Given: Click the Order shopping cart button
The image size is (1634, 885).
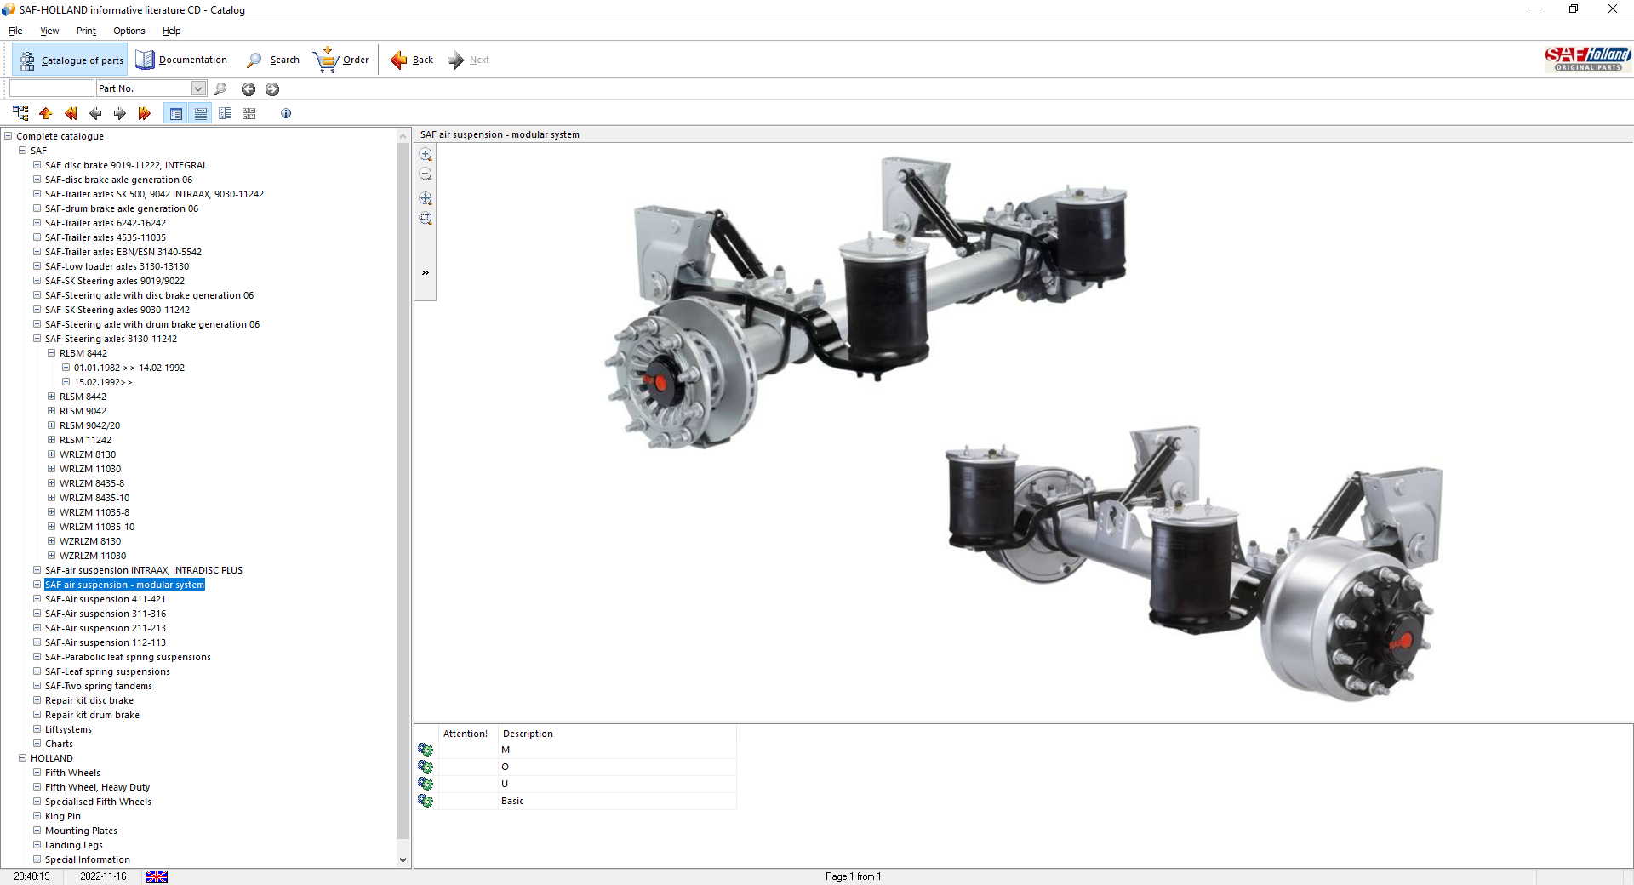Looking at the screenshot, I should pyautogui.click(x=341, y=60).
